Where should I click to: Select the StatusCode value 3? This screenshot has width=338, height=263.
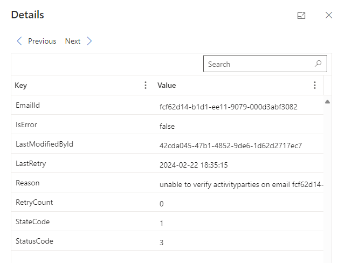pos(162,243)
